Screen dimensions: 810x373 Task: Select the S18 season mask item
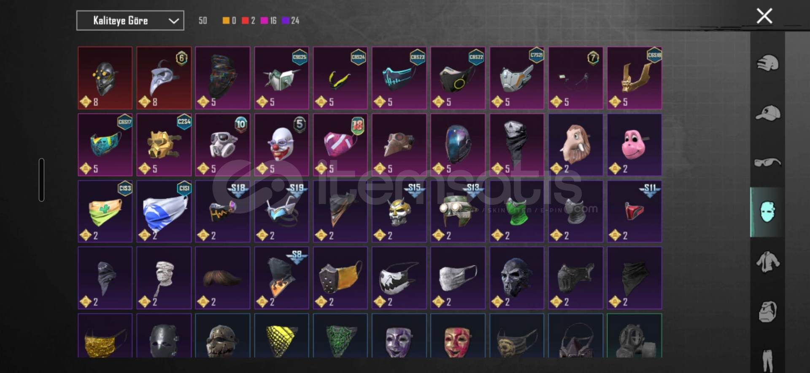(222, 211)
